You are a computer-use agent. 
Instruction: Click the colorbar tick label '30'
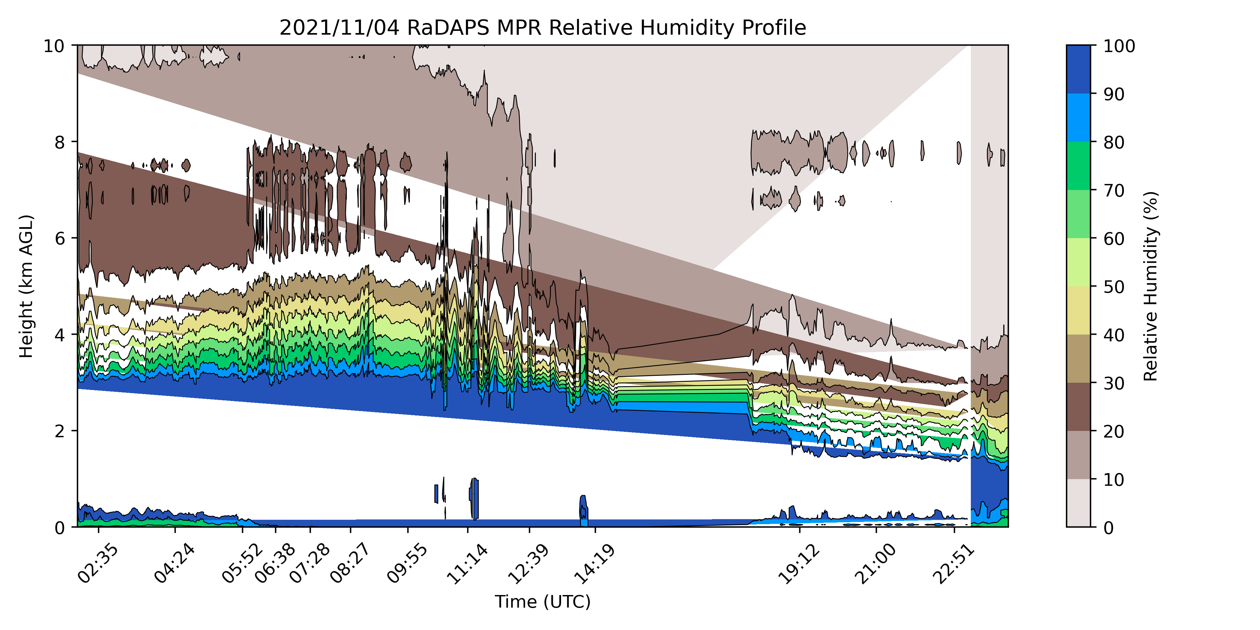pos(1114,383)
